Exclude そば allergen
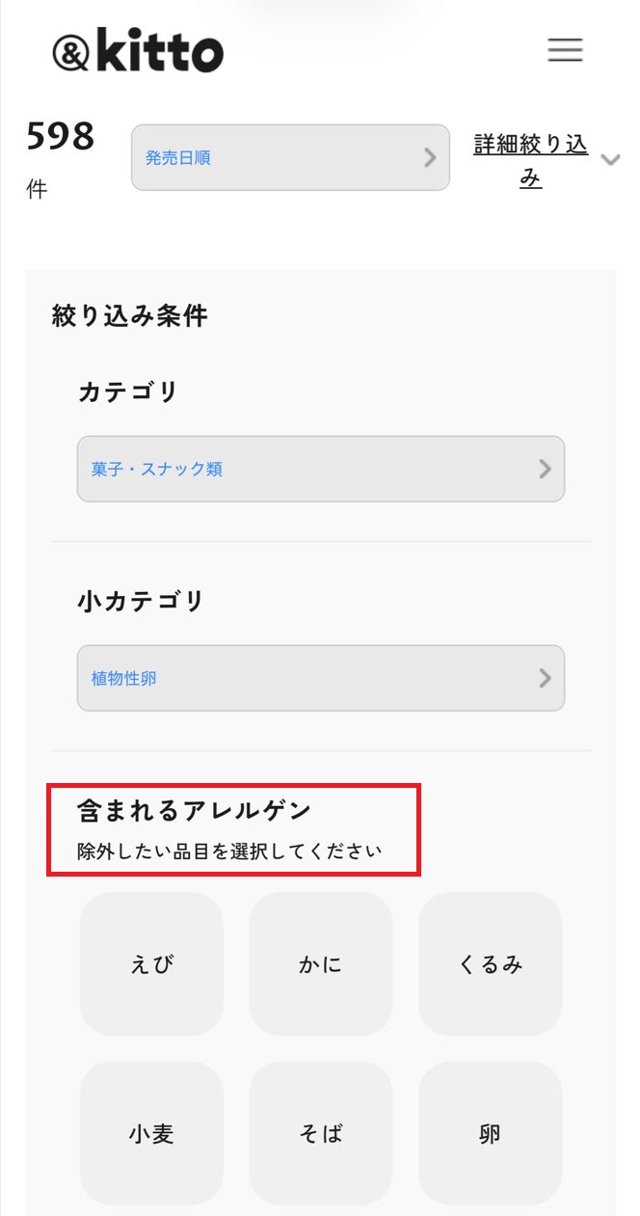Screen dimensions: 640x1216 (x=320, y=1133)
